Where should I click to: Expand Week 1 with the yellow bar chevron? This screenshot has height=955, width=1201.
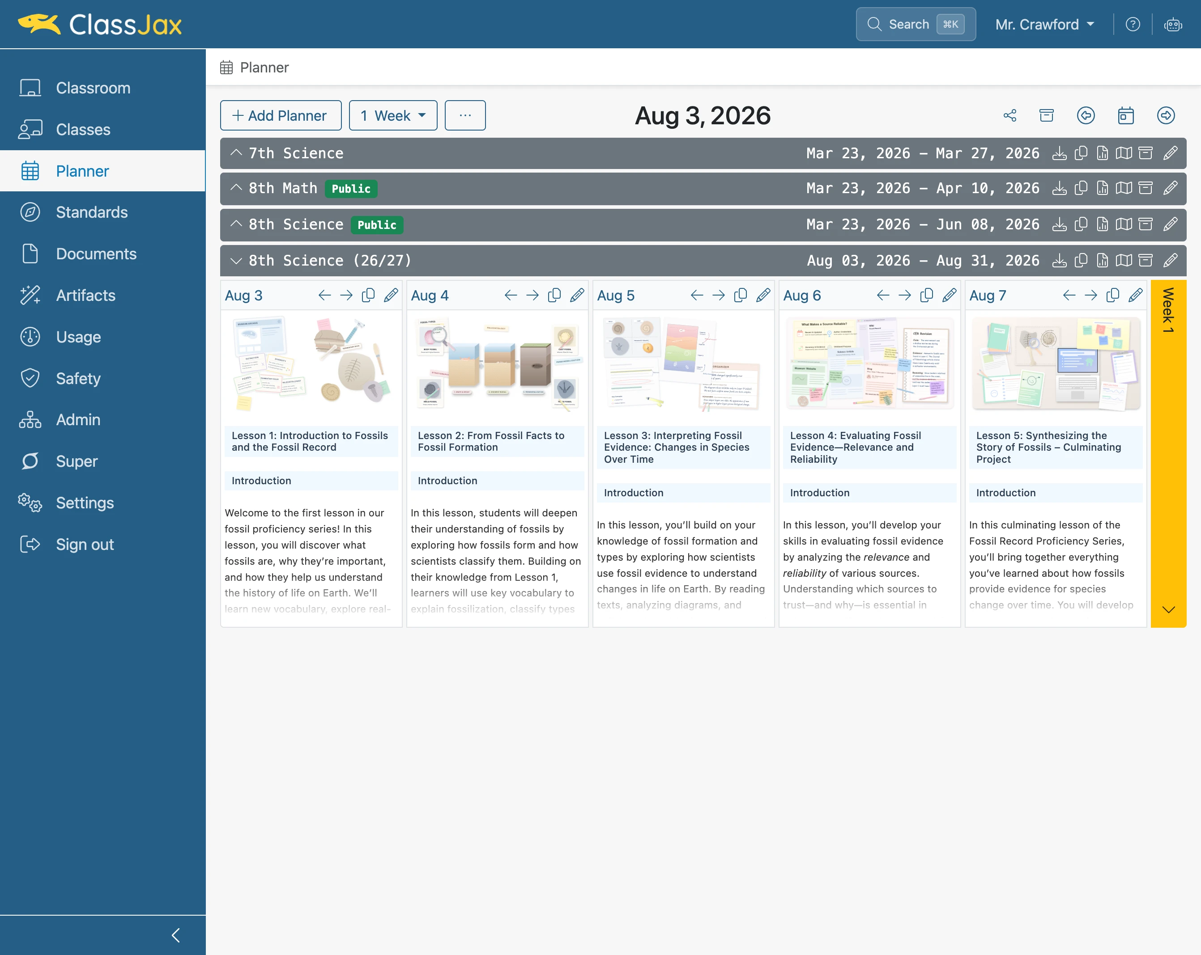tap(1169, 609)
